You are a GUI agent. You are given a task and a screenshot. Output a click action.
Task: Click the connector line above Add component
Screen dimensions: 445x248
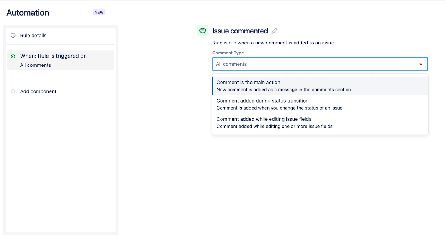(13, 79)
